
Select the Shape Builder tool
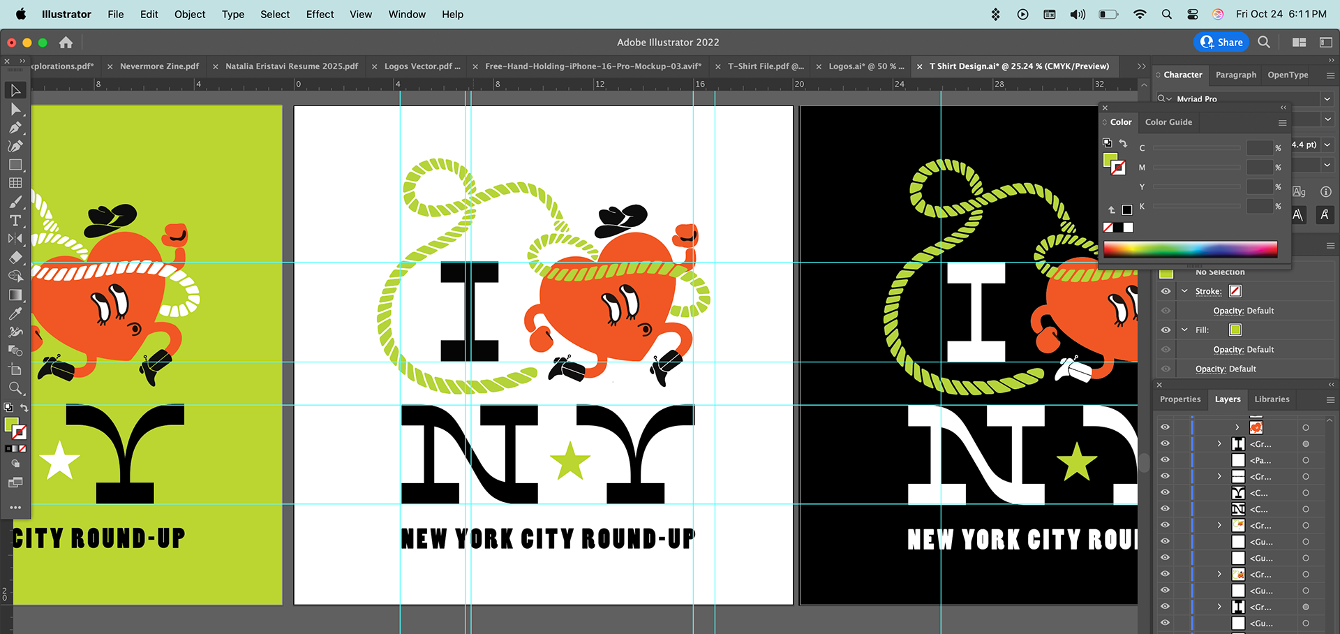[15, 277]
